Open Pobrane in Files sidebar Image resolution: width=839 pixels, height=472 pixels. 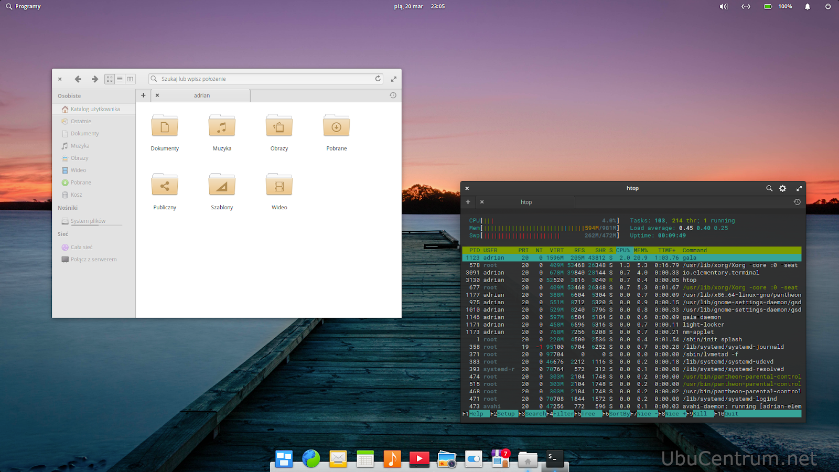[x=94, y=183]
